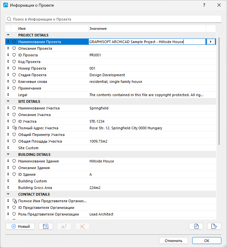Screen dimensions: 227x248
Task: Collapse the SITE DETAILS group
Action: pos(8,101)
